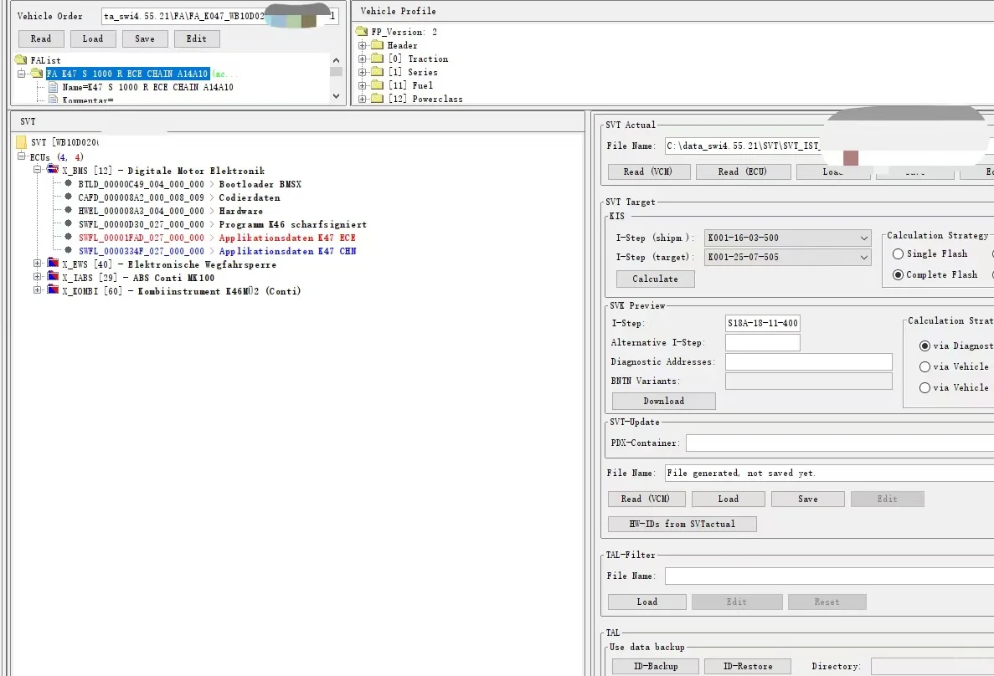
Task: Click the [11] Fuel folder icon
Action: coord(377,84)
